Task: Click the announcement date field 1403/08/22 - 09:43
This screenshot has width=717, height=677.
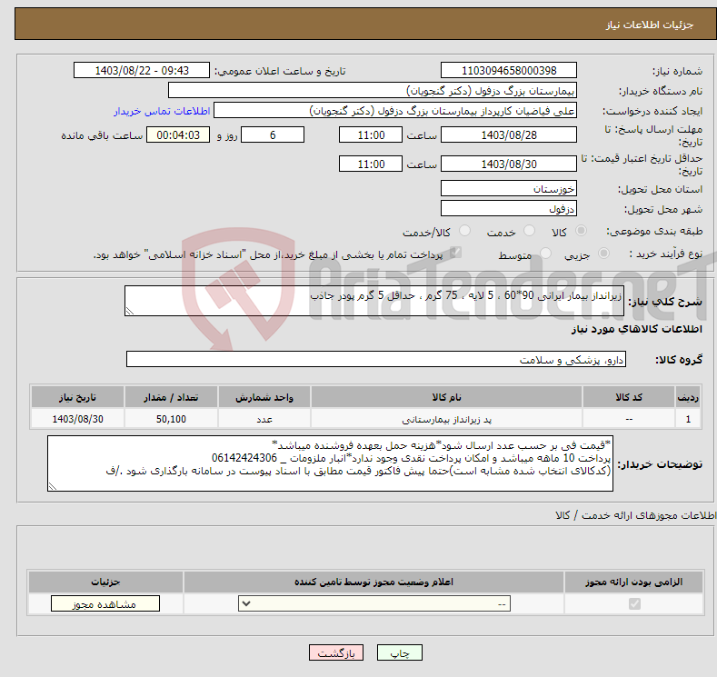Action: (x=142, y=70)
